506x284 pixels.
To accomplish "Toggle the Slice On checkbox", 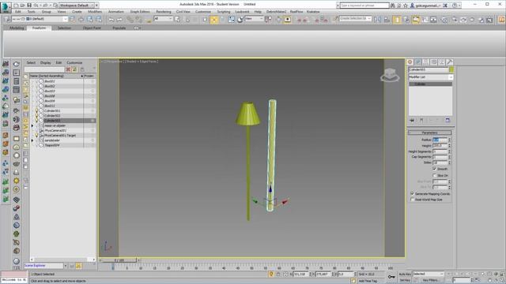I will pyautogui.click(x=434, y=175).
